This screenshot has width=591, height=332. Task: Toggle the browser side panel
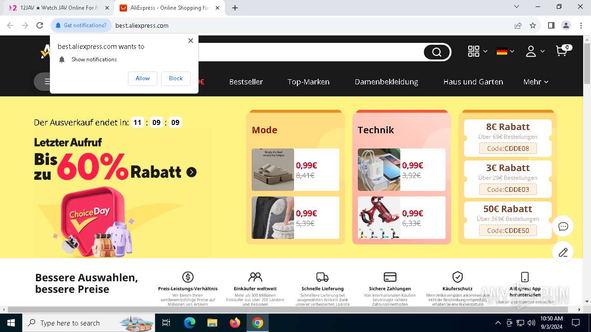point(551,25)
